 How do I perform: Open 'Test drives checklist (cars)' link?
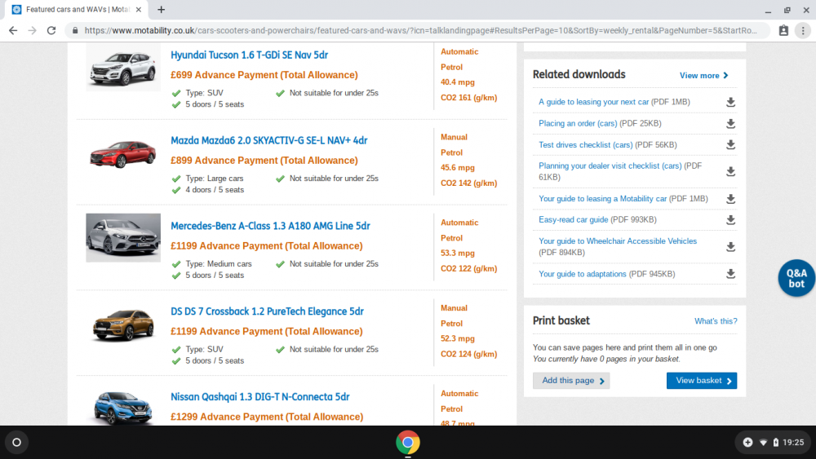[x=585, y=145]
